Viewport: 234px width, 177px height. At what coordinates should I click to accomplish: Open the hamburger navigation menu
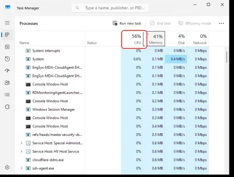(x=7, y=23)
